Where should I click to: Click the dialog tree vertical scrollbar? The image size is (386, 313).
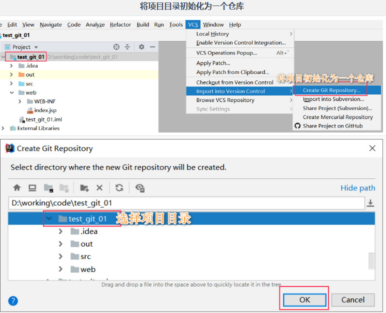[x=371, y=260]
